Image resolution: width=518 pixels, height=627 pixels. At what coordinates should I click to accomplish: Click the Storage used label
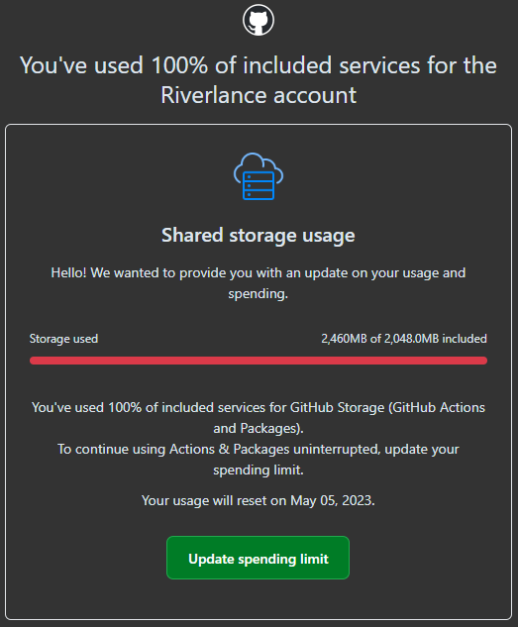[x=63, y=339]
